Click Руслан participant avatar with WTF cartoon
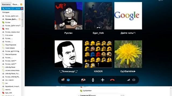This screenshot has width=172, height=96. pyautogui.click(x=69, y=16)
